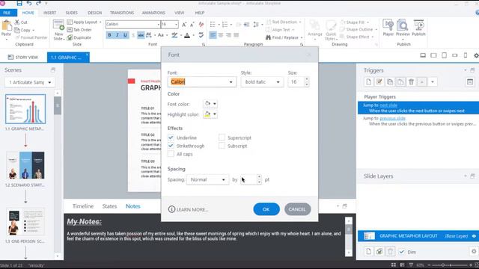This screenshot has width=479, height=269.
Task: Click the Bold button in the ribbon
Action: click(109, 35)
